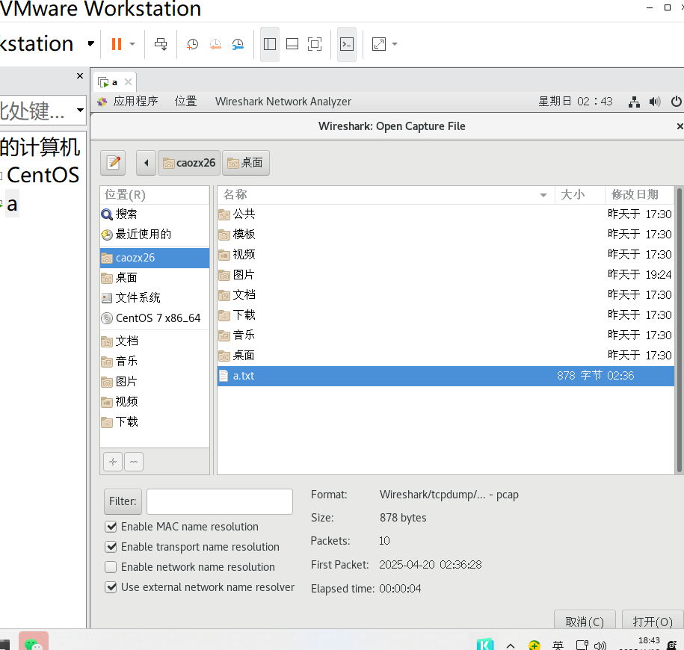Toggle Use external network name resolver checkbox

[x=111, y=587]
